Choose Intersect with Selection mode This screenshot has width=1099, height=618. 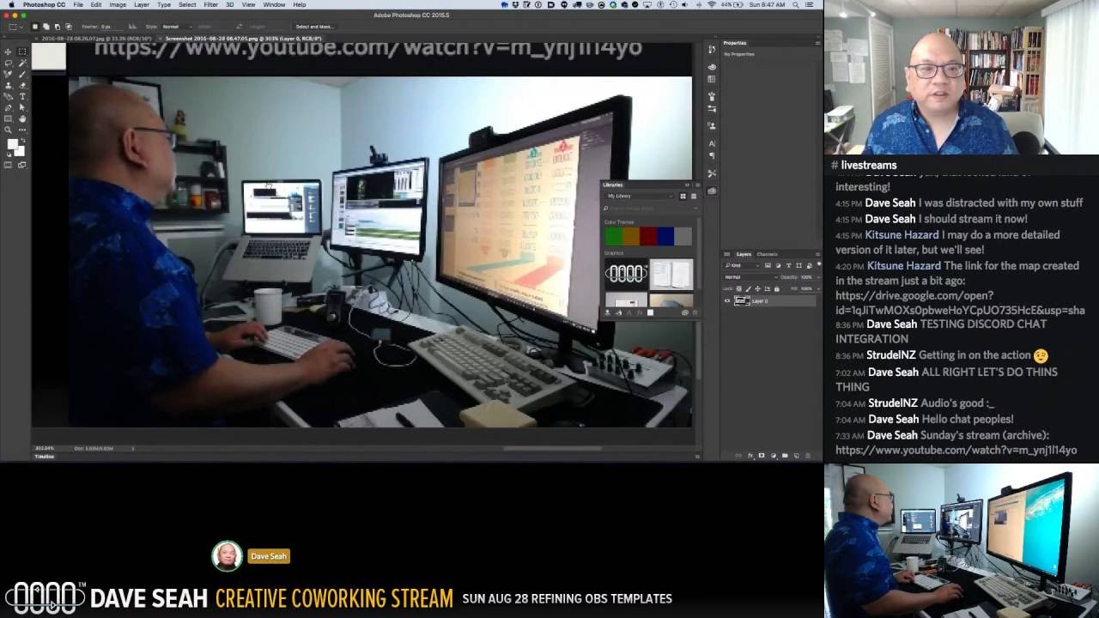click(69, 27)
